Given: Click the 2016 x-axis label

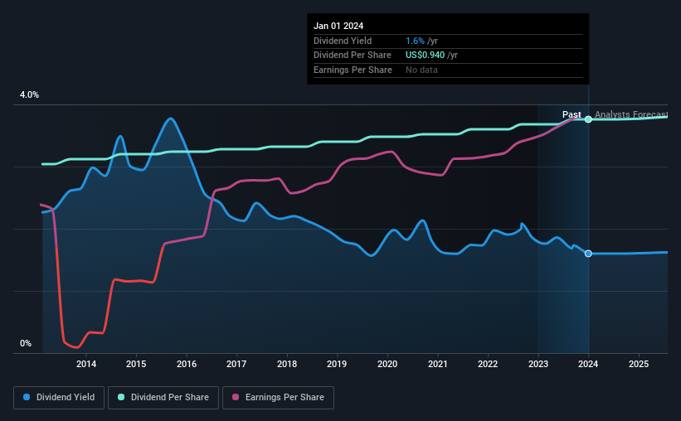Looking at the screenshot, I should click(187, 364).
